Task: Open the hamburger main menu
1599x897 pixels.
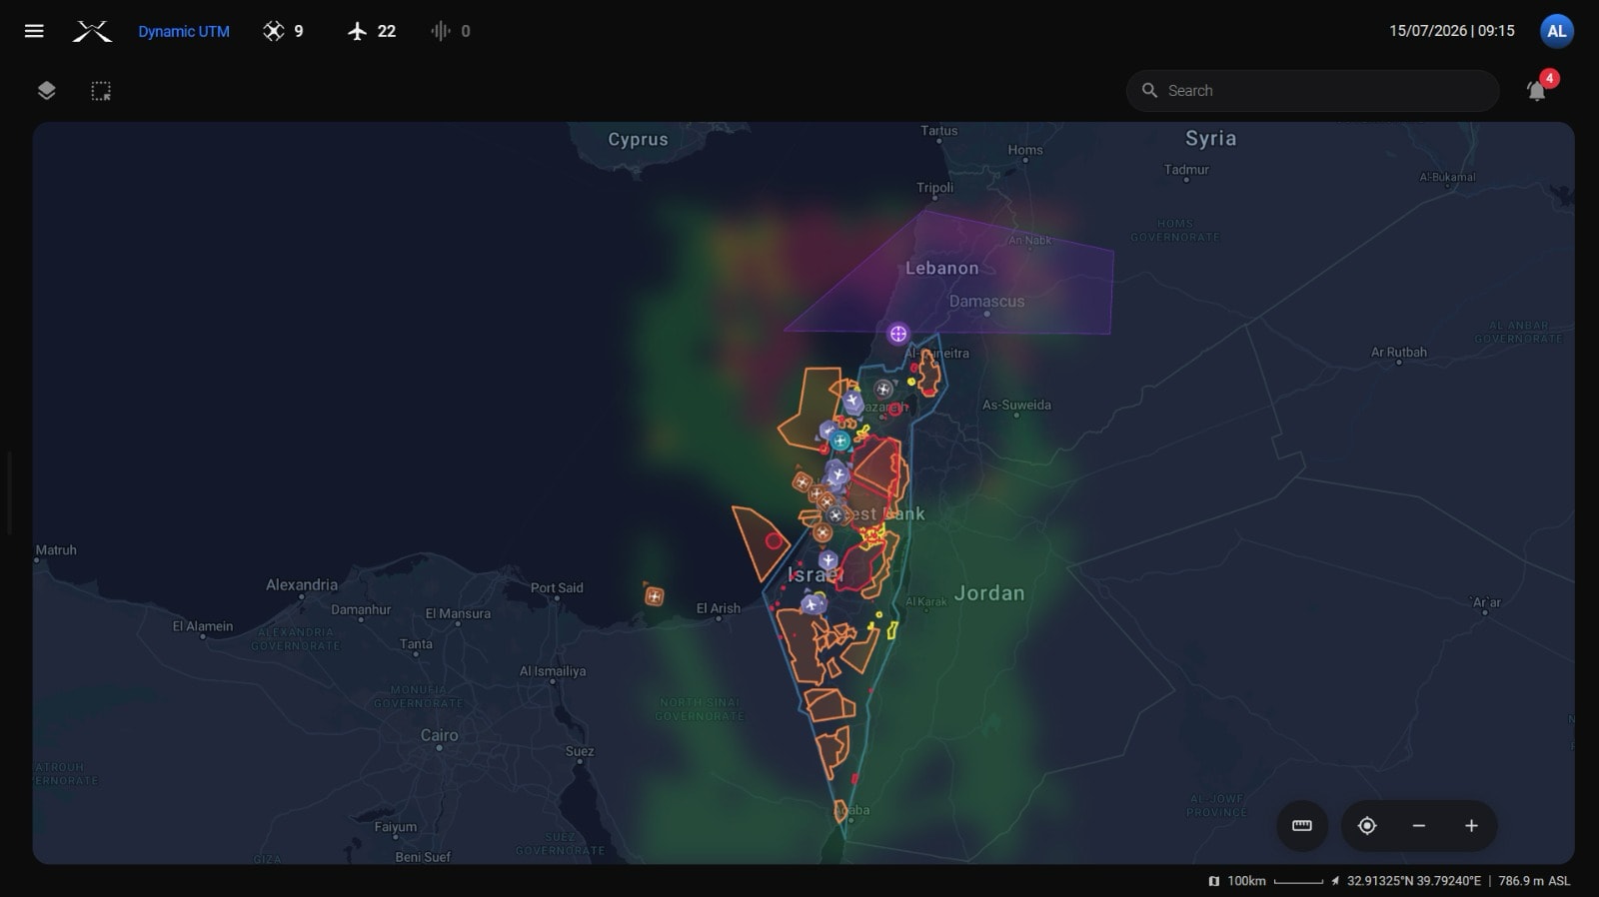Action: (34, 31)
